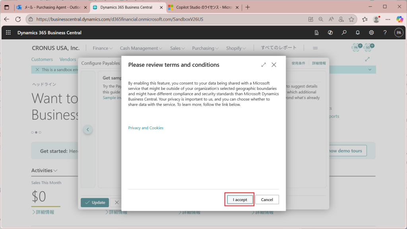This screenshot has height=229, width=407.
Task: Add page to favorites star icon
Action: (x=351, y=19)
